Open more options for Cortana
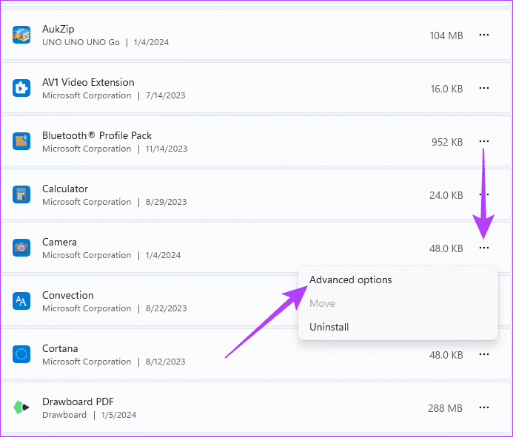Viewport: 513px width, 437px height. click(484, 354)
